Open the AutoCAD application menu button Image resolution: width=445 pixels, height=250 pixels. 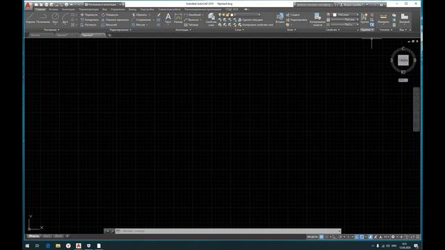(x=28, y=6)
